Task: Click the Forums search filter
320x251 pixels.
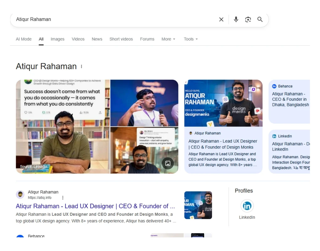Action: (x=147, y=39)
